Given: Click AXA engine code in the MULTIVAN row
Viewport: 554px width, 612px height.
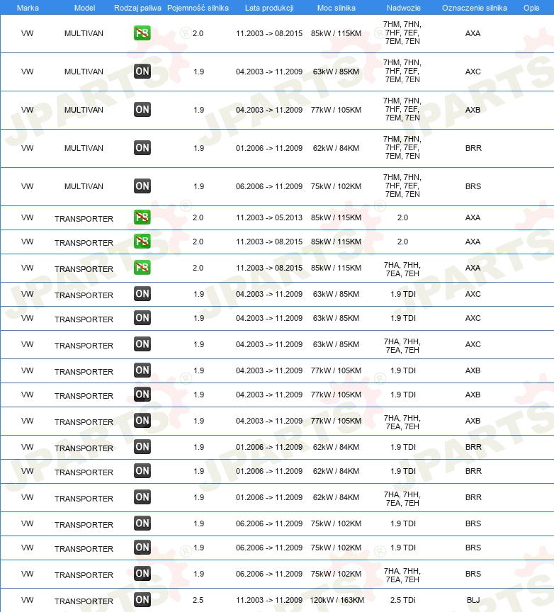Looking at the screenshot, I should click(x=473, y=33).
